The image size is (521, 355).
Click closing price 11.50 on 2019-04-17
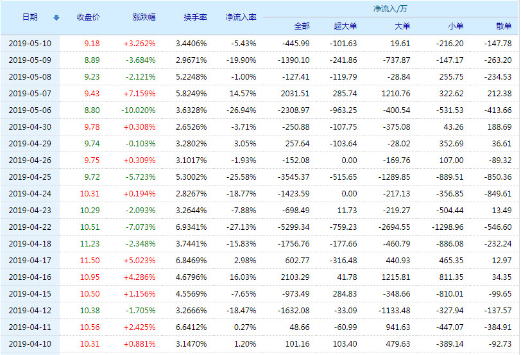point(90,260)
